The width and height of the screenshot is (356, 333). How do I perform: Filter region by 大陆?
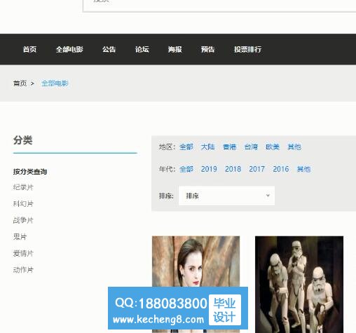(x=207, y=147)
